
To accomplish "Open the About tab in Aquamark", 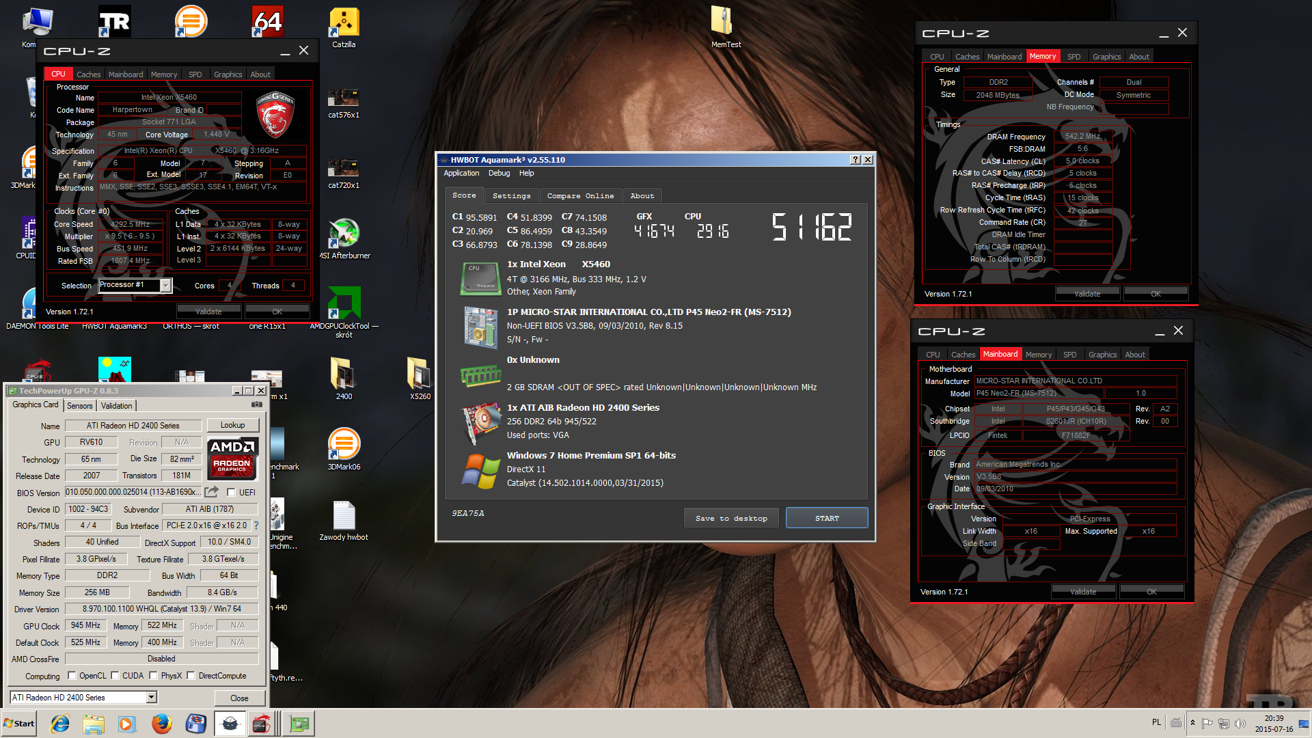I will [642, 196].
